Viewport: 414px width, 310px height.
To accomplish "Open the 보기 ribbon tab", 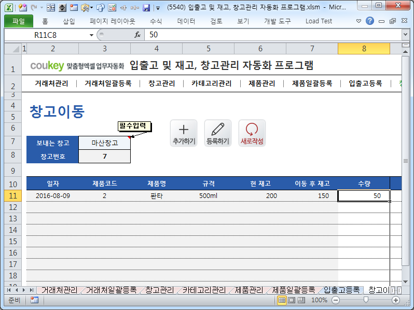I will point(243,21).
